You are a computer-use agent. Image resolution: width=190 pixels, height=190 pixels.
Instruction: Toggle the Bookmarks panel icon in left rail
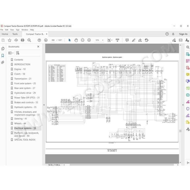[3, 56]
